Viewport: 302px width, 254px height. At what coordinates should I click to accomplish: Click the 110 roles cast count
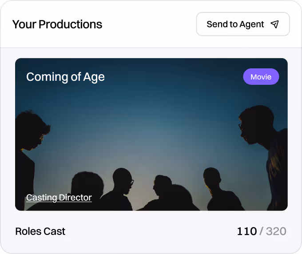coord(247,231)
